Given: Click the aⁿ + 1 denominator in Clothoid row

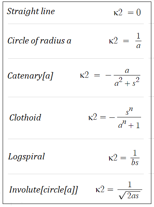Looking at the screenshot, I should [x=129, y=124].
